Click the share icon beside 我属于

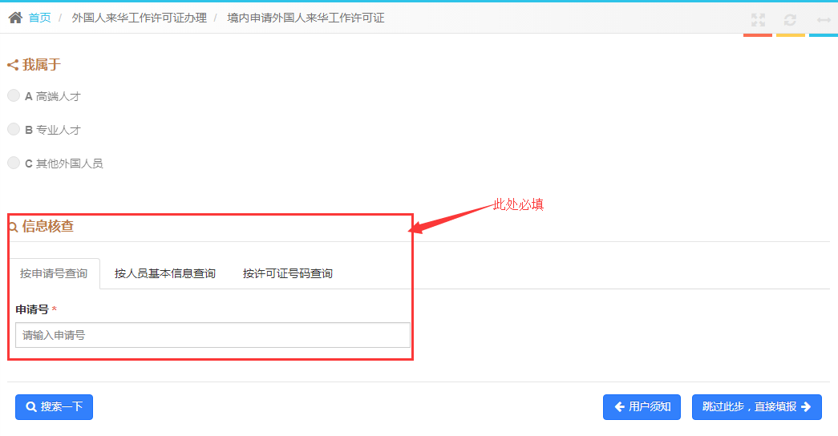pos(13,65)
